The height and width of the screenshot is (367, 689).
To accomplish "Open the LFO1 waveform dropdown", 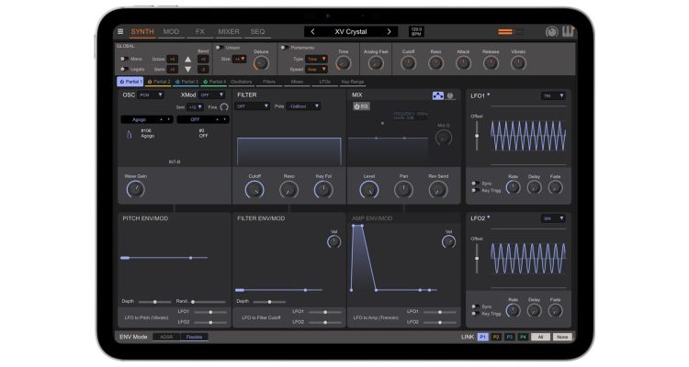I will (553, 95).
